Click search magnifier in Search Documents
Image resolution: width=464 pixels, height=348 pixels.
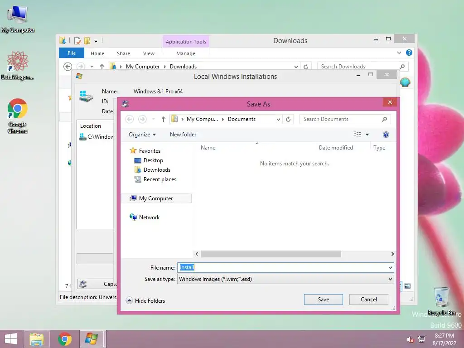[x=384, y=119]
